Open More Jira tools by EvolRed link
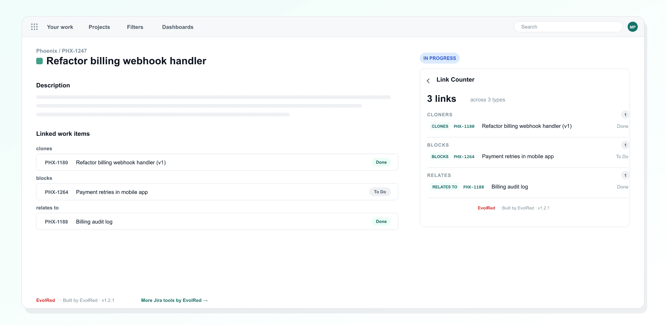The image size is (666, 325). pyautogui.click(x=174, y=300)
